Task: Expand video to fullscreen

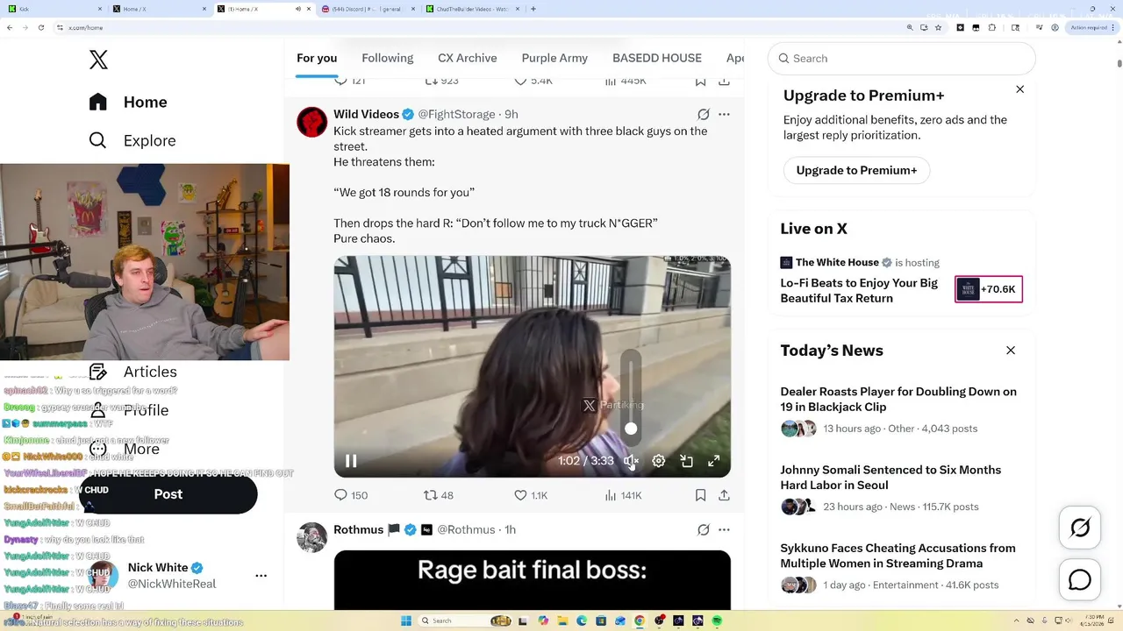Action: point(714,461)
